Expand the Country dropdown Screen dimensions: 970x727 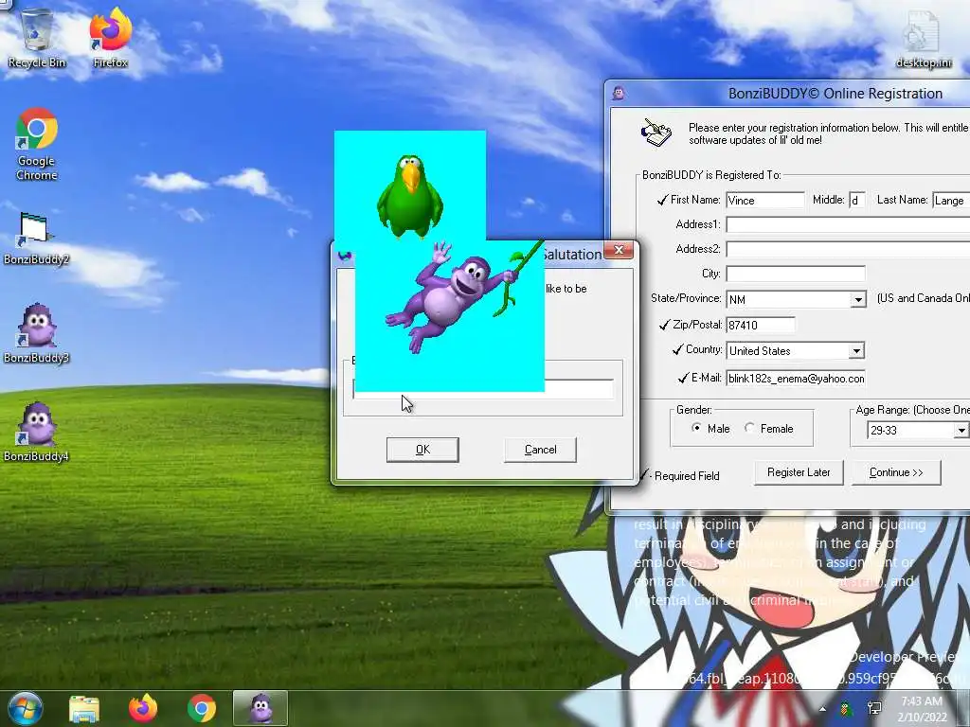pyautogui.click(x=856, y=351)
